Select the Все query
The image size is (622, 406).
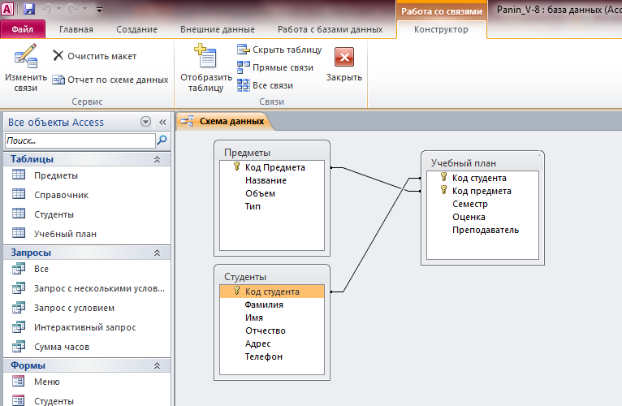[x=87, y=269]
